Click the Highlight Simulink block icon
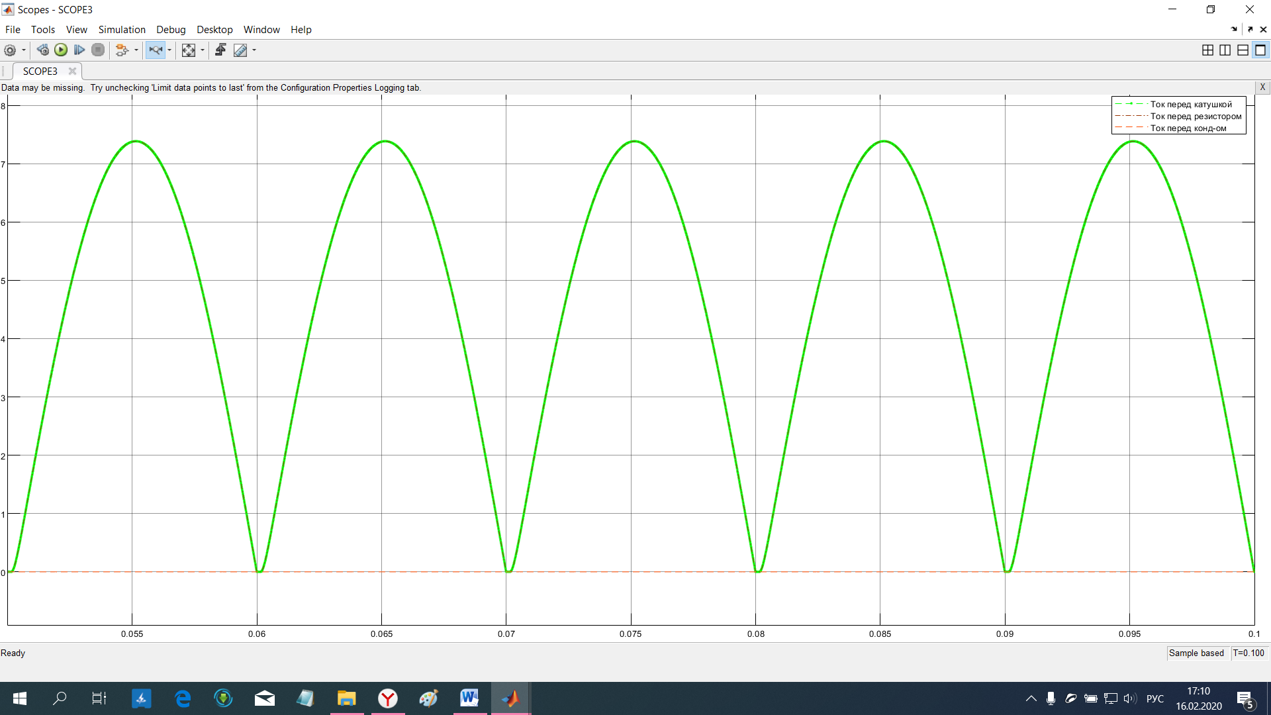Image resolution: width=1271 pixels, height=715 pixels. click(121, 50)
